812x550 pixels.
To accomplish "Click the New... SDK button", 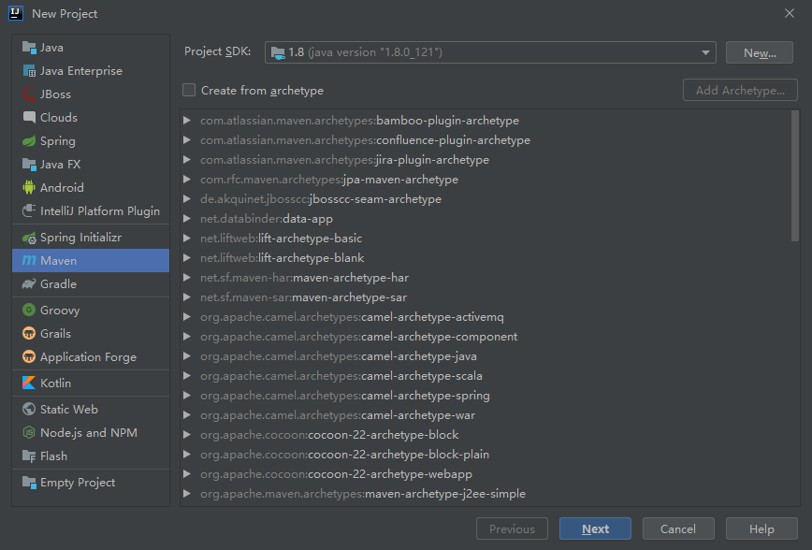I will click(x=760, y=52).
